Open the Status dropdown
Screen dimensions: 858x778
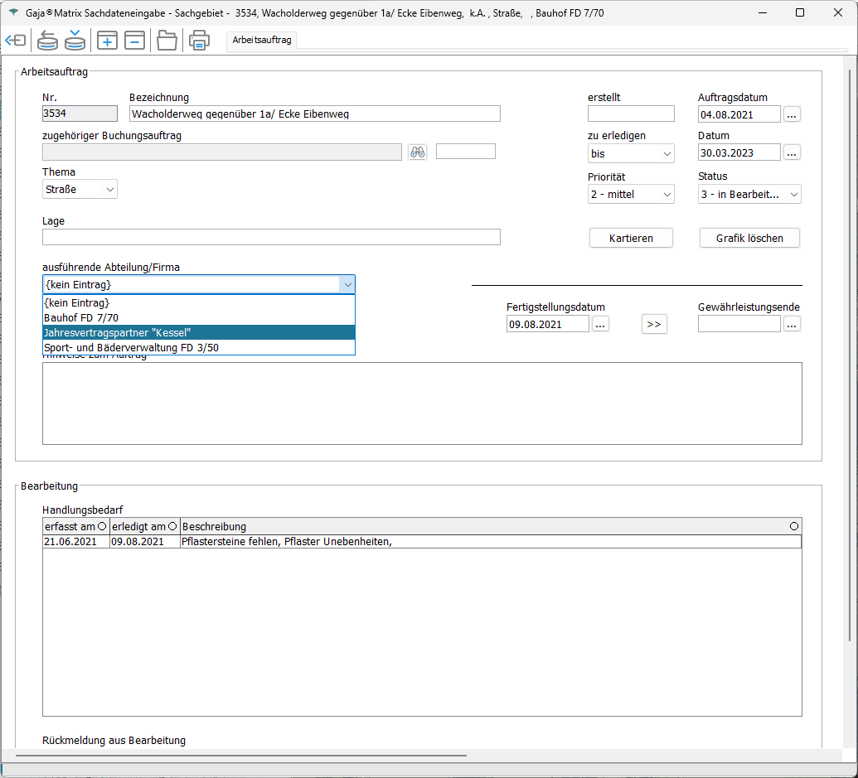(x=749, y=195)
